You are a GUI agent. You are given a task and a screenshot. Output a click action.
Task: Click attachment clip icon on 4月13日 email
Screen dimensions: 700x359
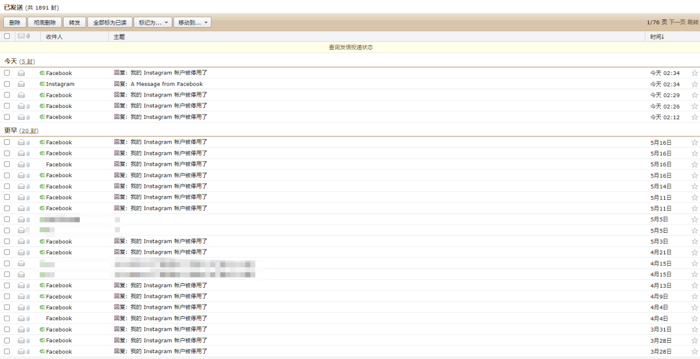pyautogui.click(x=28, y=285)
